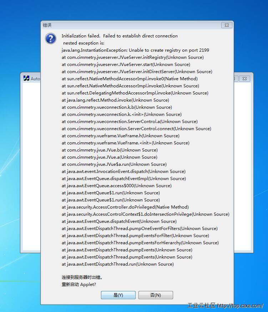The height and width of the screenshot is (312, 268).
Task: Click the Auto window title text
Action: 35,79
